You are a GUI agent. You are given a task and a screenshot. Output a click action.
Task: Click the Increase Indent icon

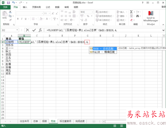[66, 20]
